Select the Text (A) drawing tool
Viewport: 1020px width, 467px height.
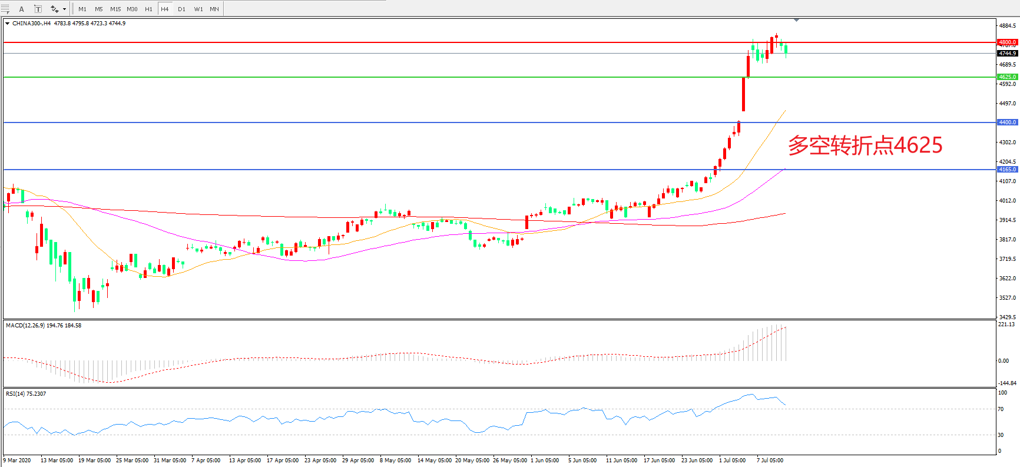pyautogui.click(x=22, y=9)
